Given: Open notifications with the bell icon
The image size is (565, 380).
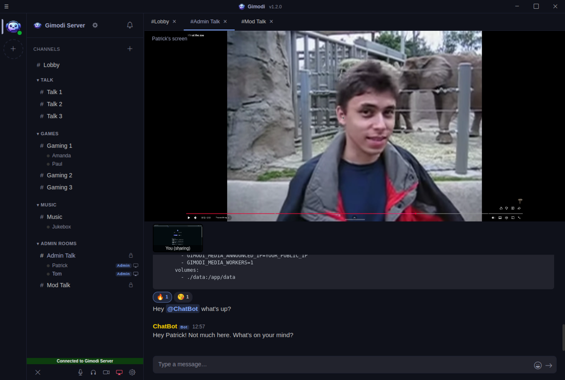Looking at the screenshot, I should point(130,25).
